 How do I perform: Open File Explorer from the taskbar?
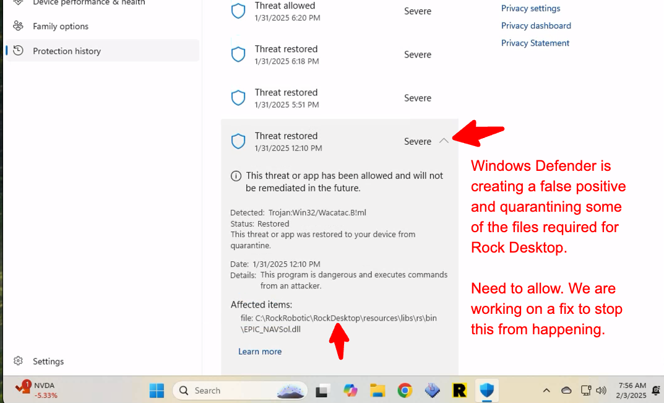point(377,391)
